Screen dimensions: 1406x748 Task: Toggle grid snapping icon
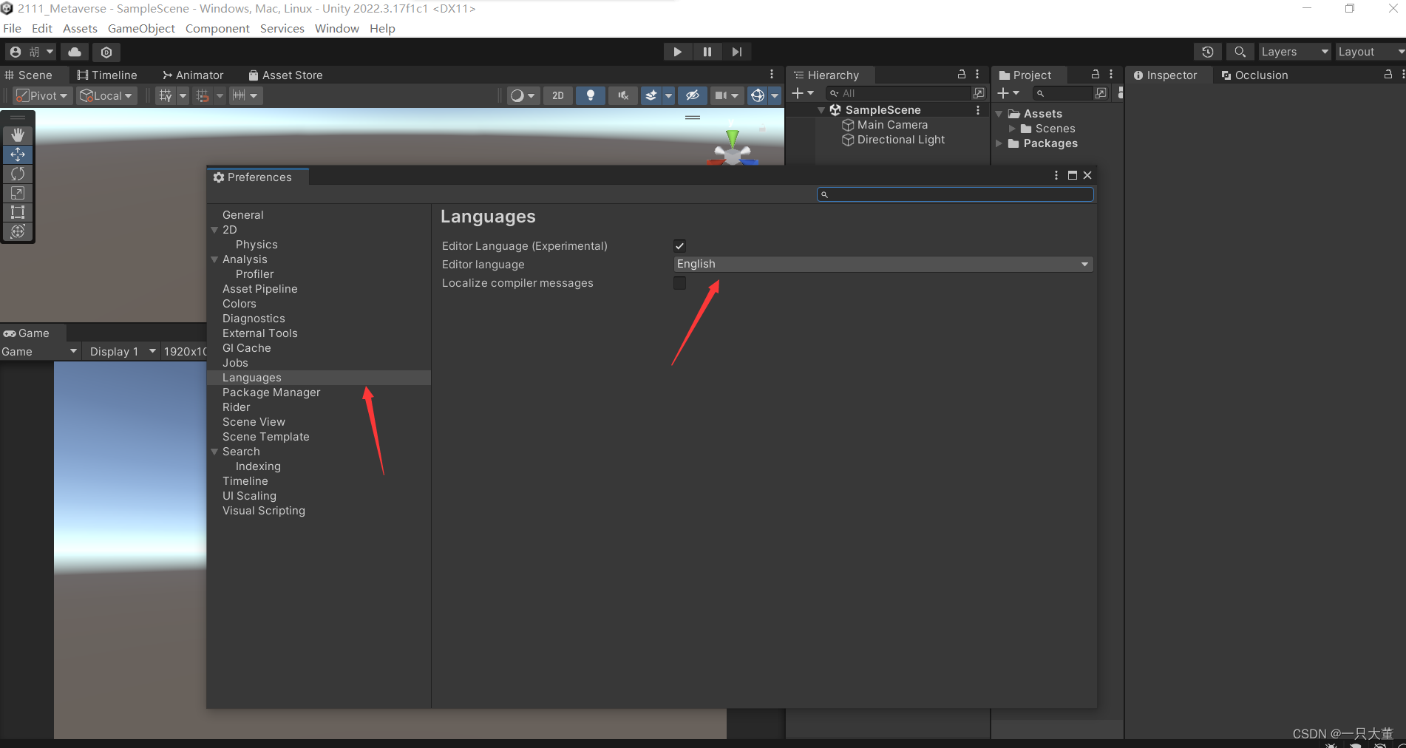click(x=202, y=95)
